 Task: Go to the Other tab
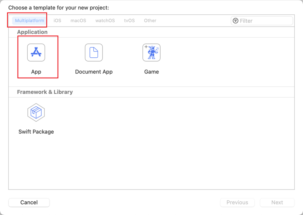coord(150,21)
